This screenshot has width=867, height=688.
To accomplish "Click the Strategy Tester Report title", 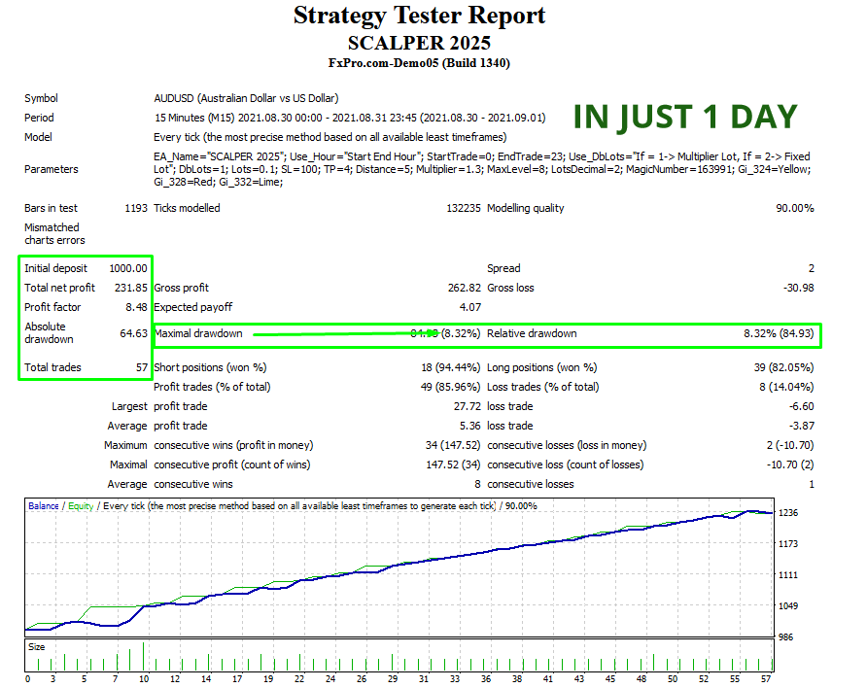I will pyautogui.click(x=419, y=17).
